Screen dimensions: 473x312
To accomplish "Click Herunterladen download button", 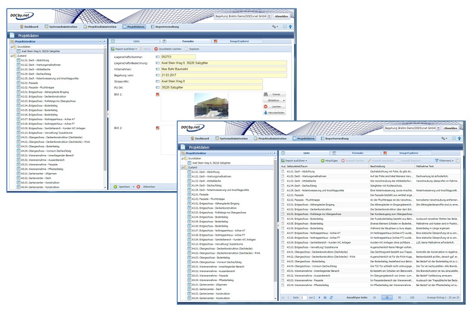I will [274, 113].
